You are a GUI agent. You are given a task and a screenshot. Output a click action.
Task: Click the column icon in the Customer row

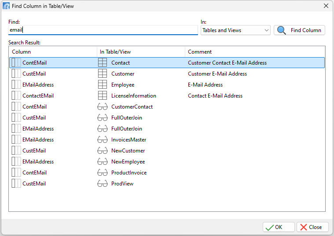click(16, 74)
